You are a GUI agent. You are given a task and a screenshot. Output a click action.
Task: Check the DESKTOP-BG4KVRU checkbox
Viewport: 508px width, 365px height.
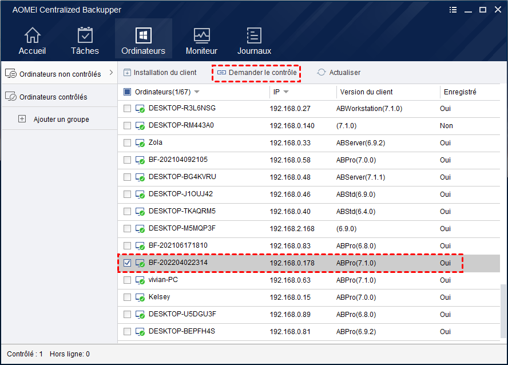point(128,177)
